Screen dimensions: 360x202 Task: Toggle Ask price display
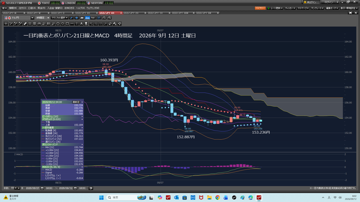pyautogui.click(x=93, y=18)
